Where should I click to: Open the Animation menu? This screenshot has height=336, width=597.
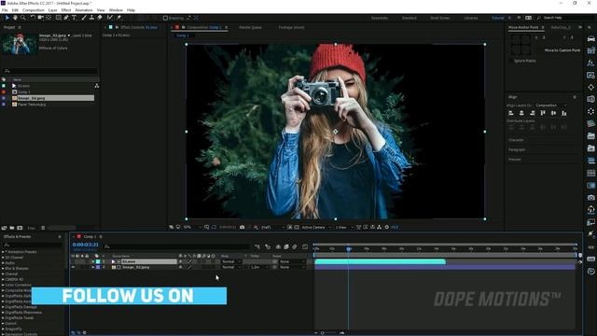coord(84,10)
